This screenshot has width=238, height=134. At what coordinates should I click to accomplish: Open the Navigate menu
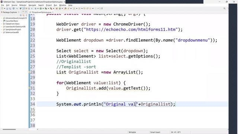point(32,5)
